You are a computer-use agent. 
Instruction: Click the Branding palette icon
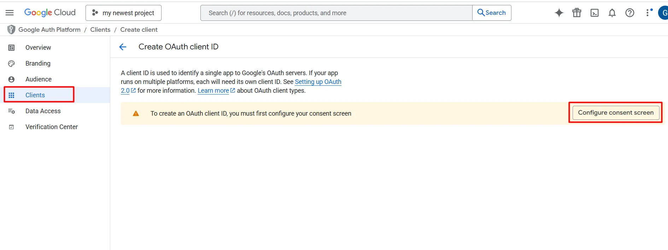coord(11,63)
